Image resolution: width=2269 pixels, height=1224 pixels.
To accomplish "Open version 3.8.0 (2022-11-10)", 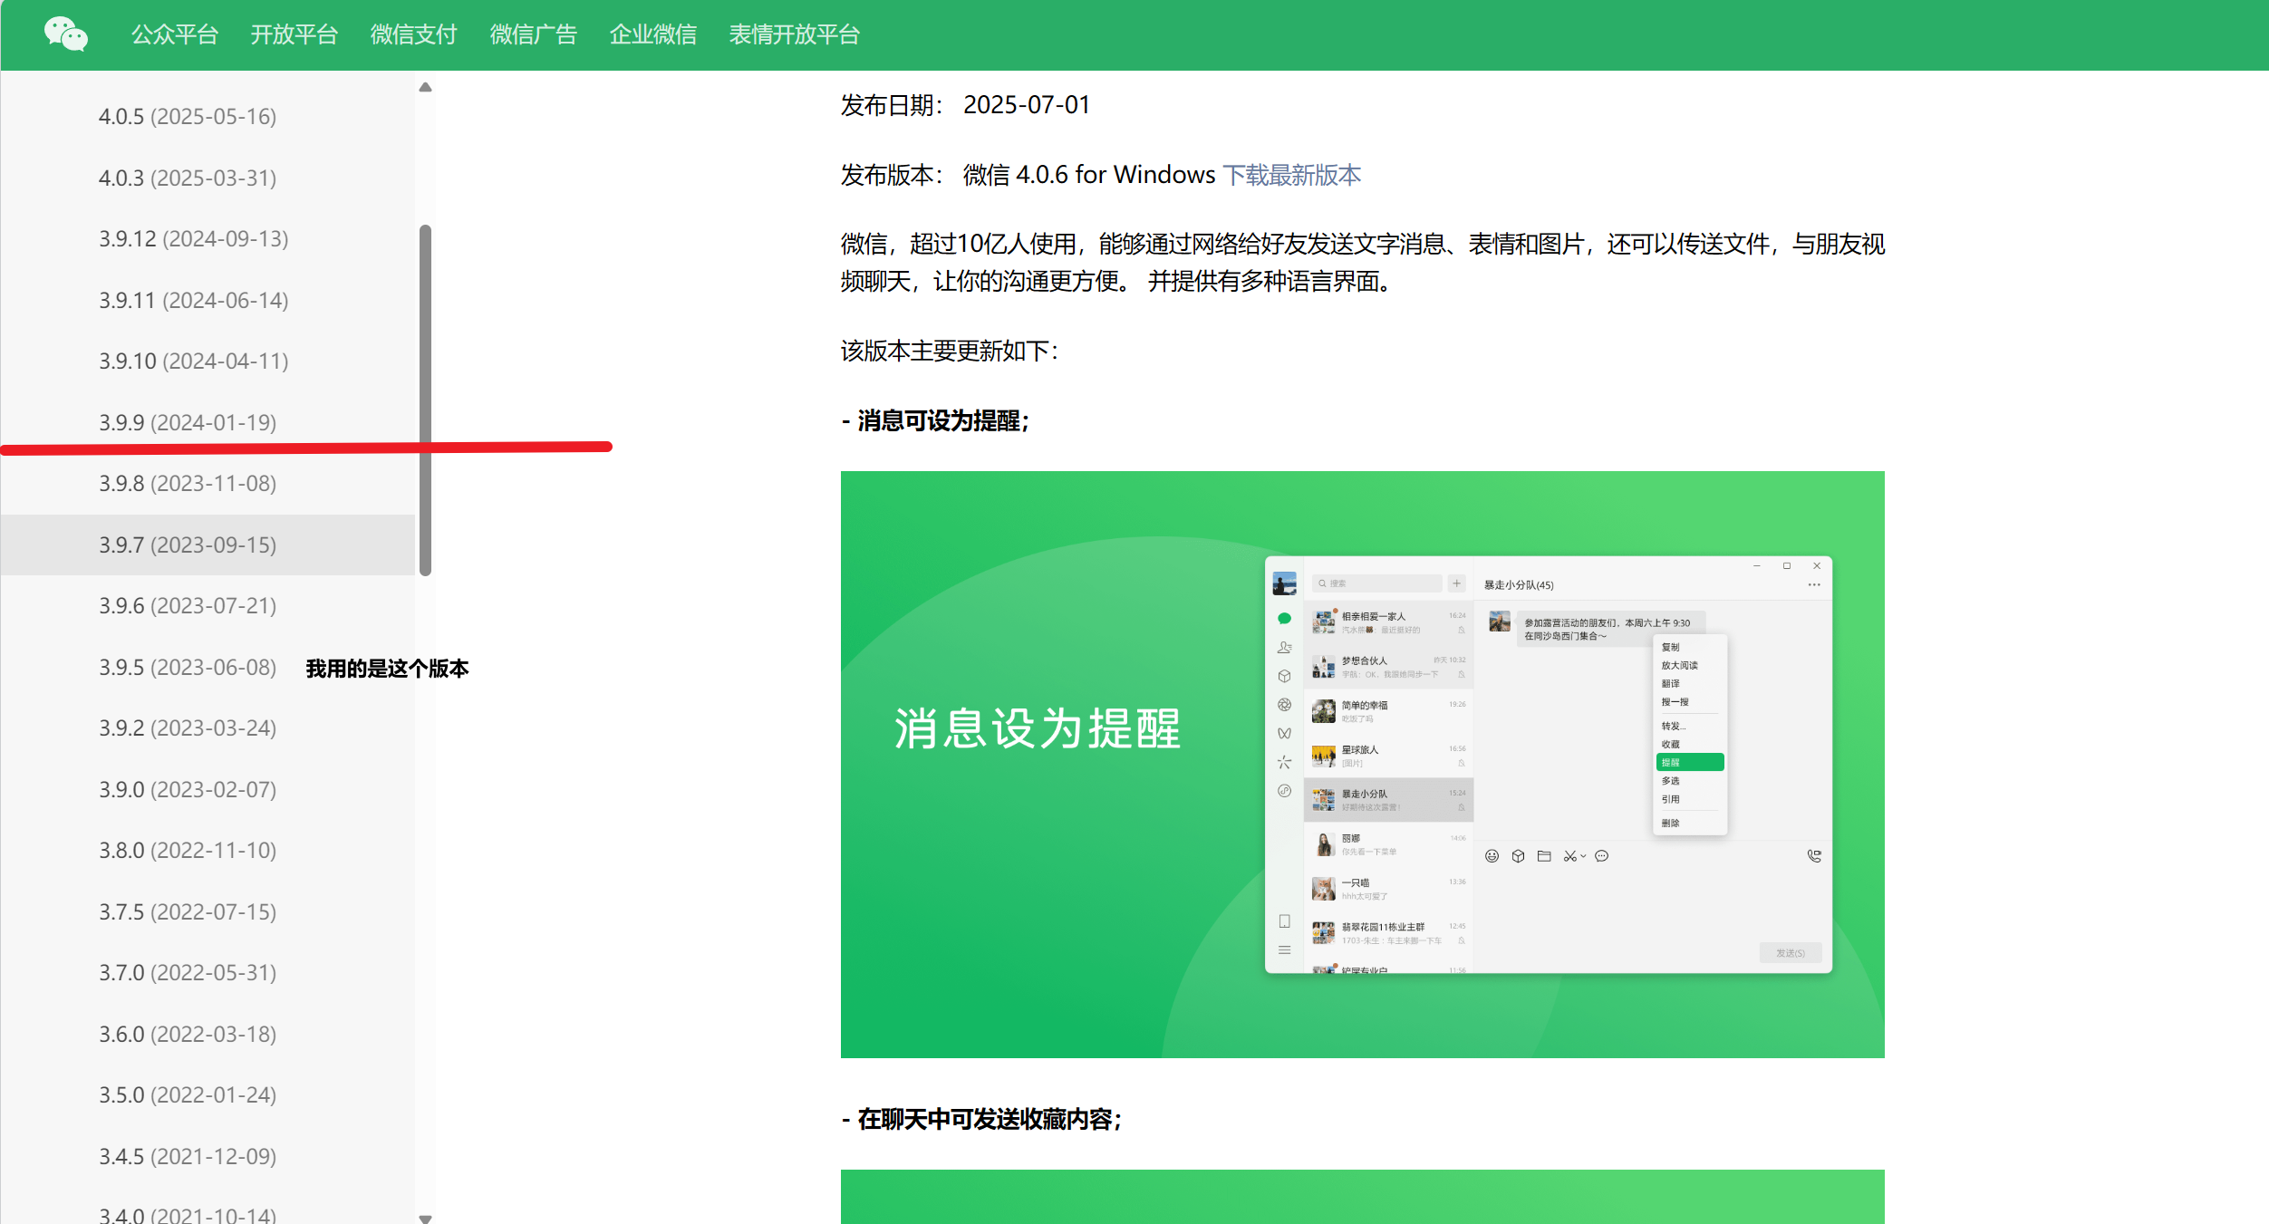I will tap(188, 851).
